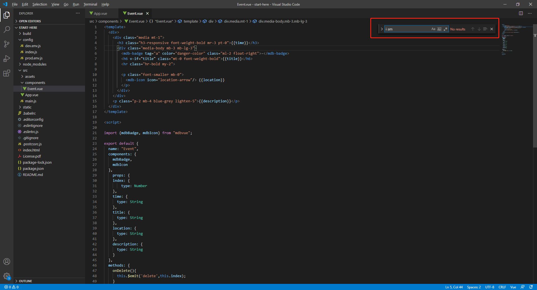Toggle find in selection
Viewport: 537px width, 290px height.
point(485,29)
